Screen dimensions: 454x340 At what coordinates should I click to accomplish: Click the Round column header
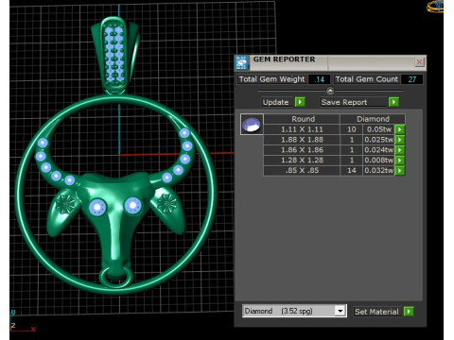[x=303, y=119]
